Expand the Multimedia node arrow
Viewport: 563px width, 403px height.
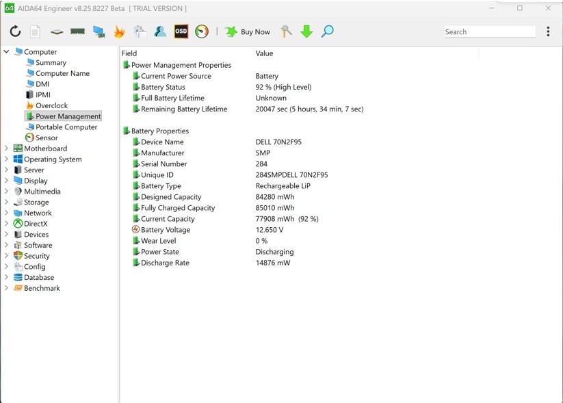point(6,191)
